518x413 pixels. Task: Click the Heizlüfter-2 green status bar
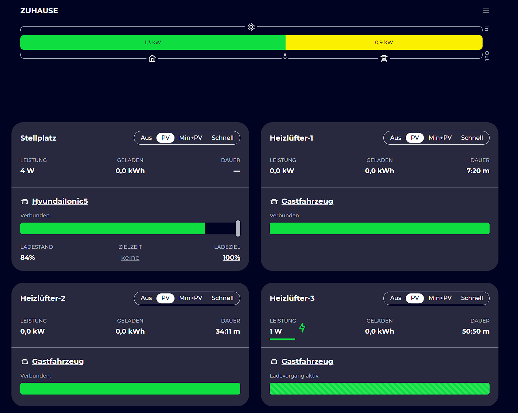(130, 389)
